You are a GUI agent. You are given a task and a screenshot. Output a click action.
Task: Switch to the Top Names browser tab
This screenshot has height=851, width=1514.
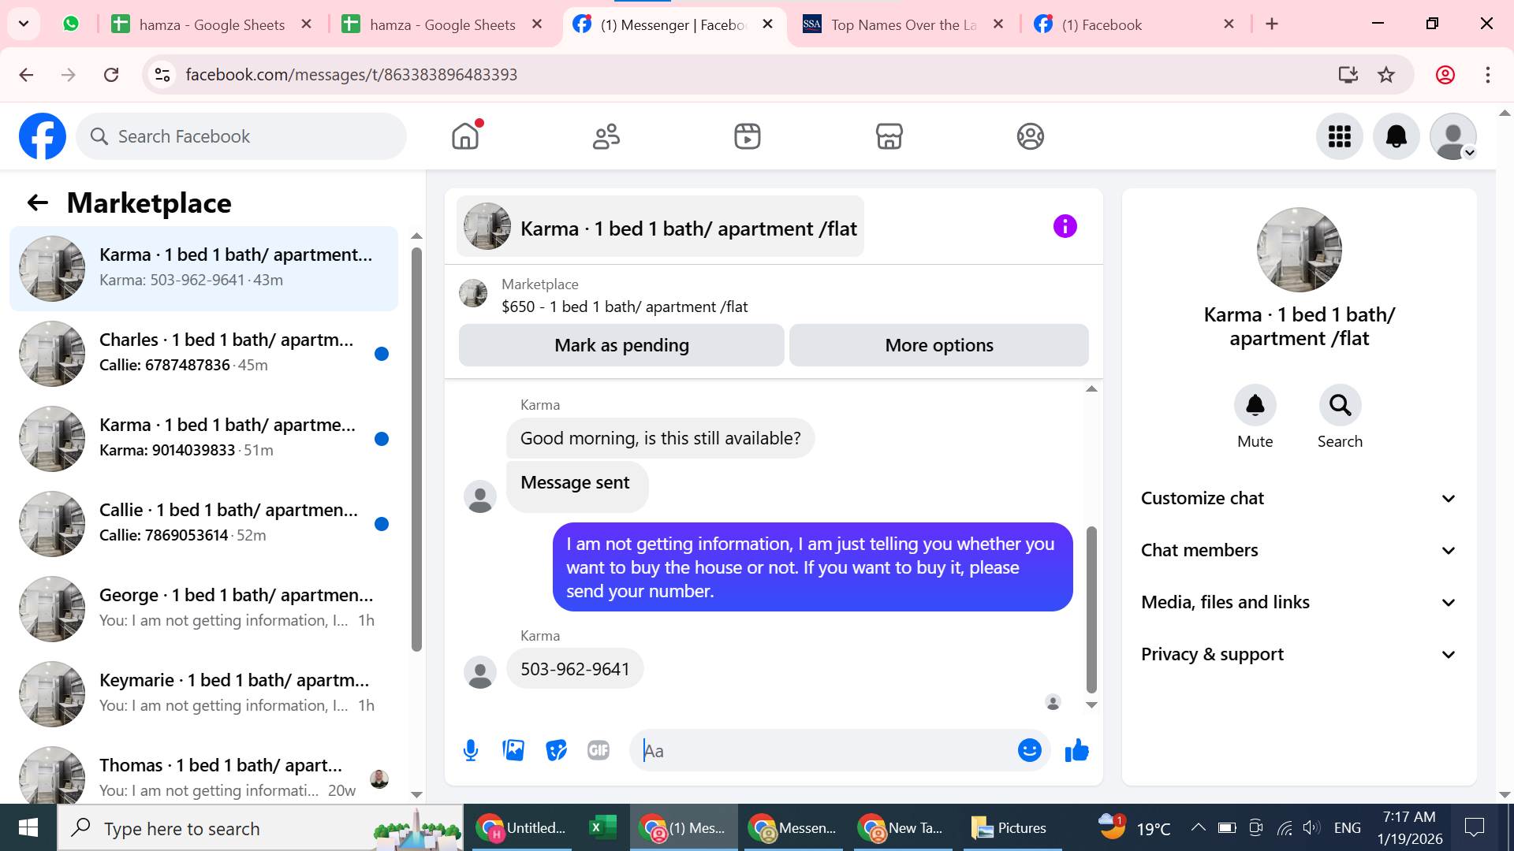coord(902,24)
